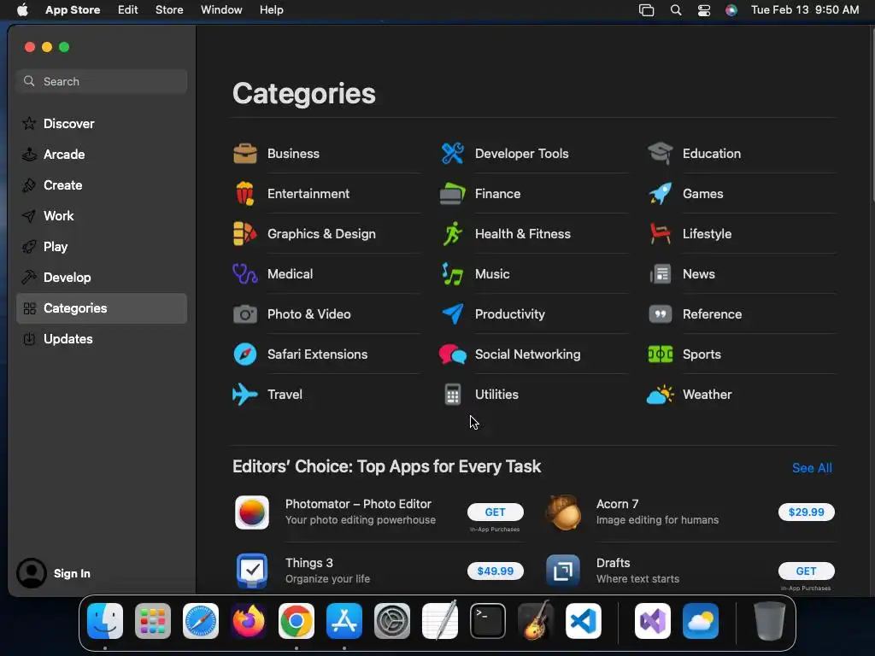Click the Lifestyle chair icon
This screenshot has height=656, width=875.
(661, 234)
